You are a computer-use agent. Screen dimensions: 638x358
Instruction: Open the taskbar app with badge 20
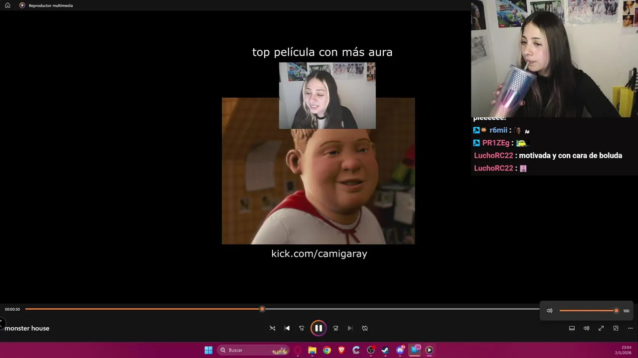[x=415, y=350]
